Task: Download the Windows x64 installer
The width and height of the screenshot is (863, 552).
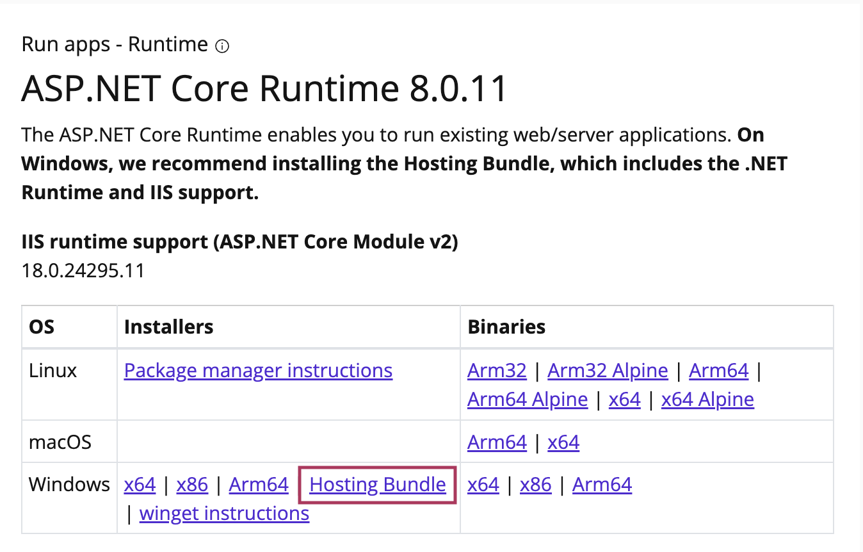Action: (140, 485)
